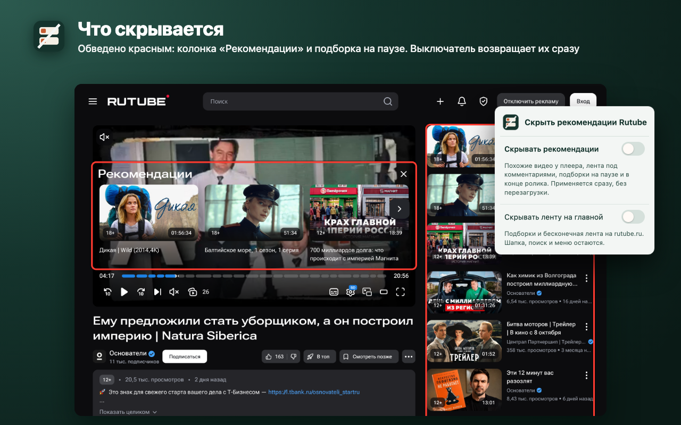Click the plus icon to add video
The width and height of the screenshot is (681, 425).
pyautogui.click(x=440, y=101)
